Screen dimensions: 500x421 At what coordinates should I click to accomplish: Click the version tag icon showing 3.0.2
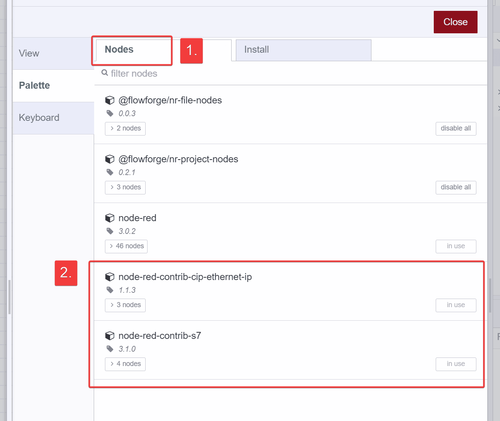click(110, 231)
